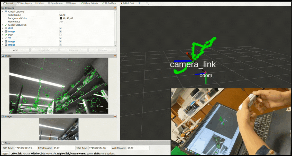
Task: Click the Reset button
Action: (x=5, y=154)
